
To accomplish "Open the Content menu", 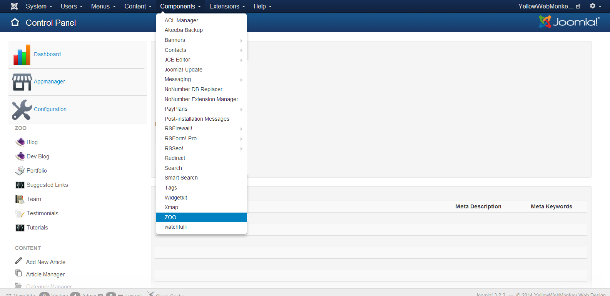I will [138, 6].
